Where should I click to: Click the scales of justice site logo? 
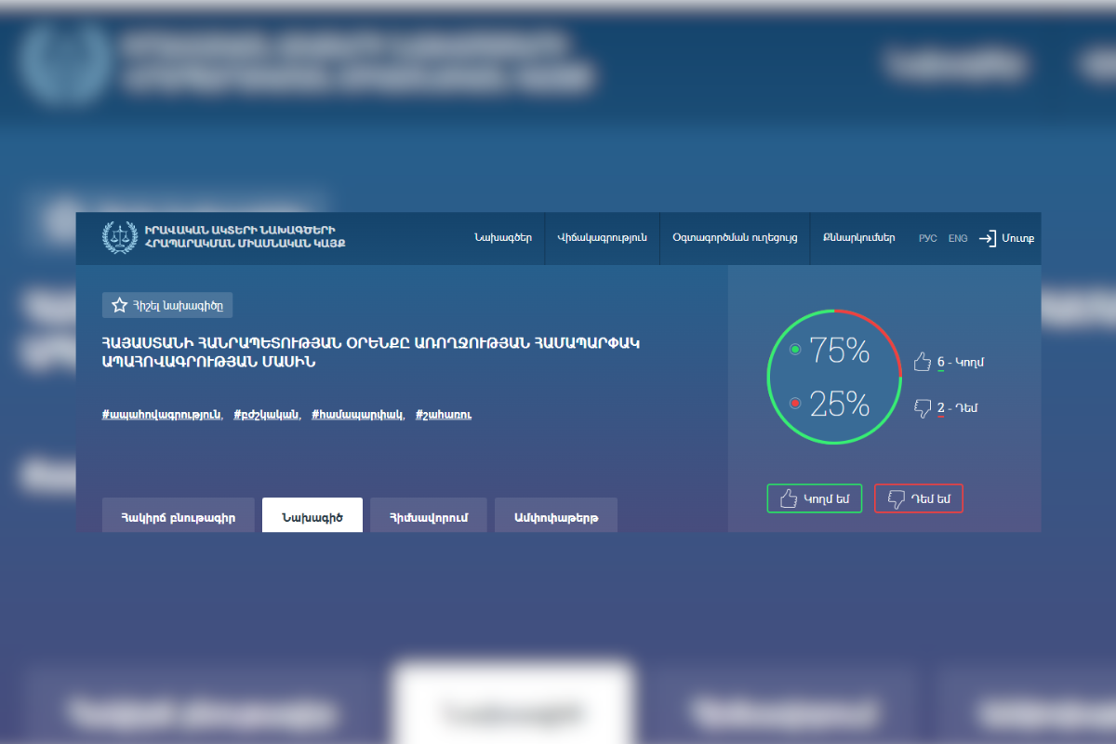pyautogui.click(x=119, y=237)
